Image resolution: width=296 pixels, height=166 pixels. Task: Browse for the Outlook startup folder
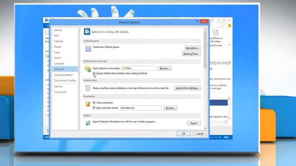165,68
